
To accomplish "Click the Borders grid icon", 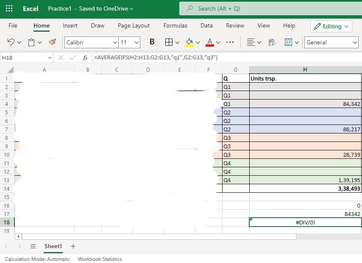I will click(x=169, y=42).
